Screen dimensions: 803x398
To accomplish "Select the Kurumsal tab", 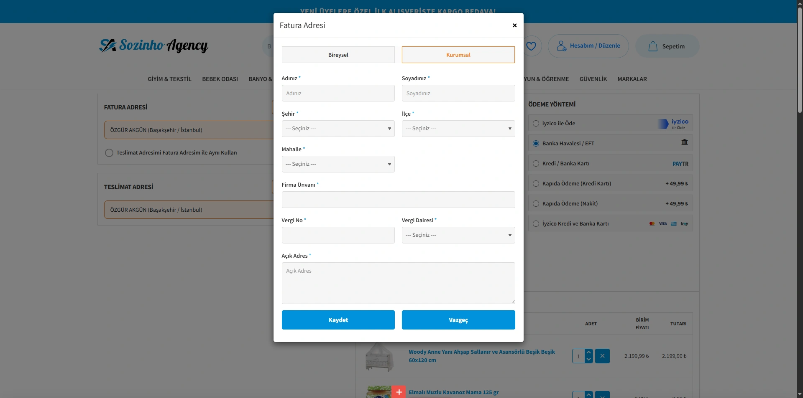I will 458,55.
